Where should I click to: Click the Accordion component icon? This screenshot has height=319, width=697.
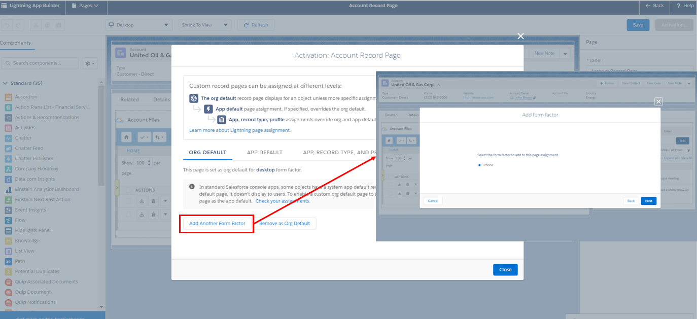point(9,97)
